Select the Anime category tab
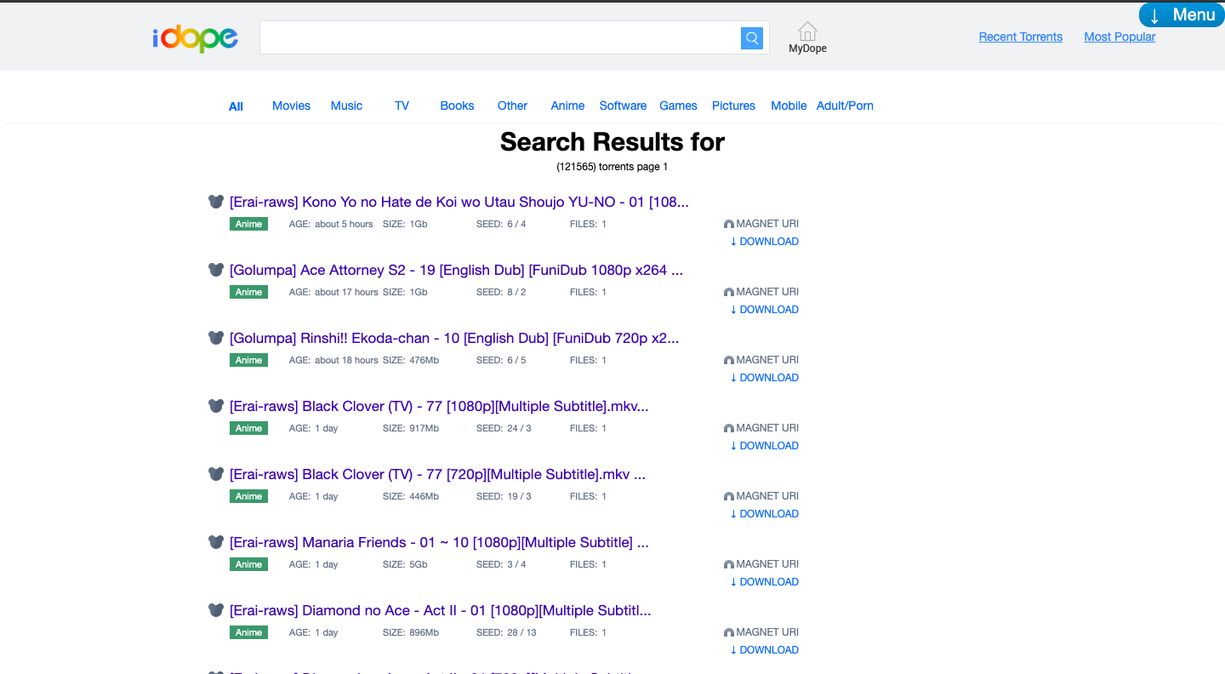The height and width of the screenshot is (674, 1225). (x=567, y=106)
